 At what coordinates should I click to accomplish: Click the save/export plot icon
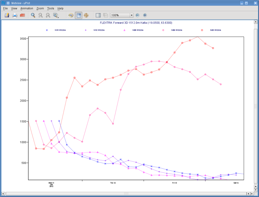pos(7,15)
